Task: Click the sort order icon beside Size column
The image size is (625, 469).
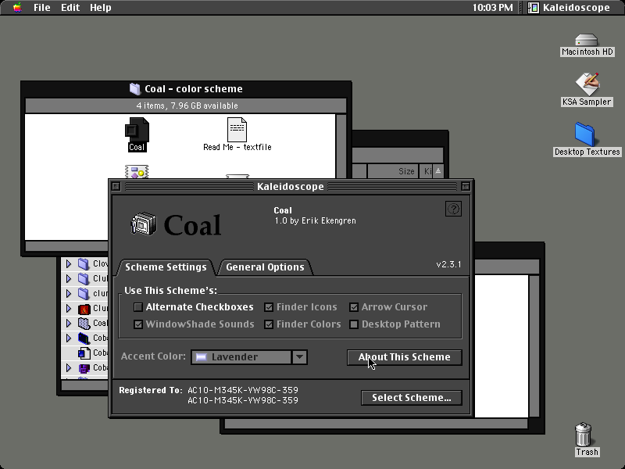Action: coord(438,171)
